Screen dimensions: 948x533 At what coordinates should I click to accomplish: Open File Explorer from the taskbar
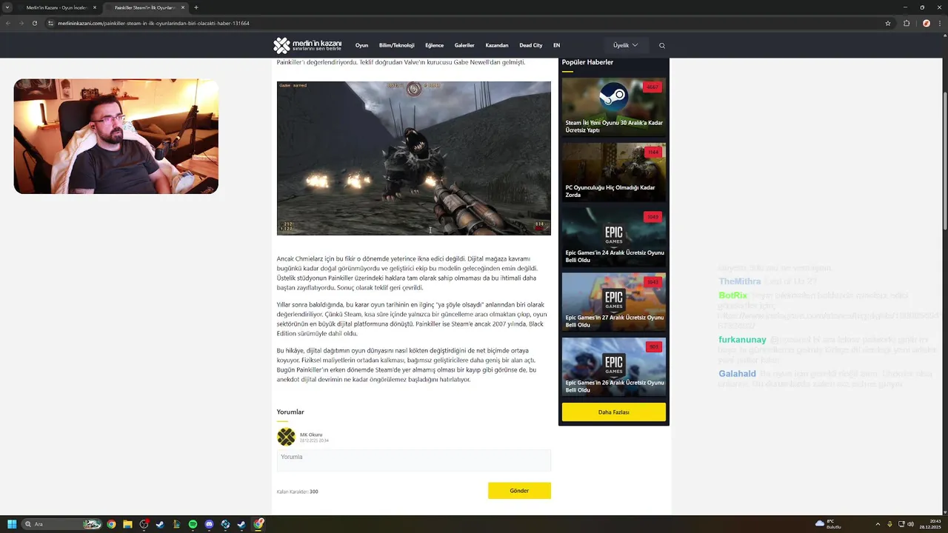tap(127, 524)
